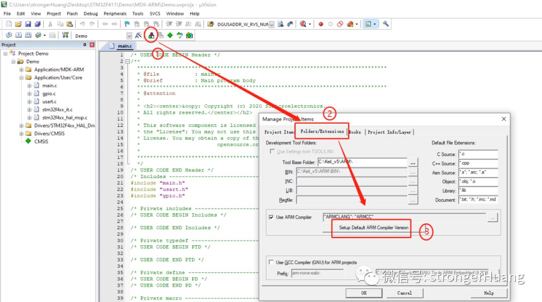Click the Indent selection icon

point(169,24)
